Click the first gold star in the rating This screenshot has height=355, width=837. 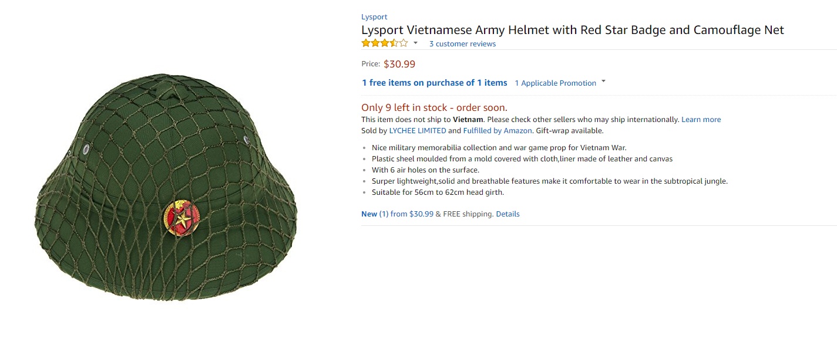tap(366, 43)
